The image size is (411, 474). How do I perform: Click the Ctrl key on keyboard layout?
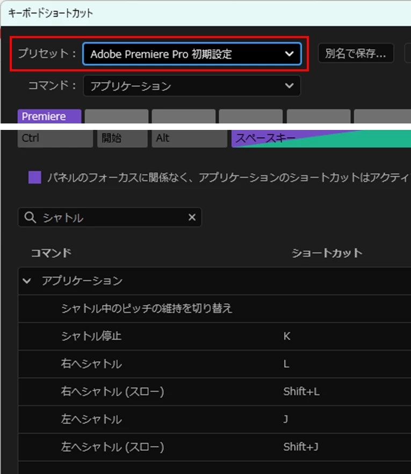(x=55, y=138)
